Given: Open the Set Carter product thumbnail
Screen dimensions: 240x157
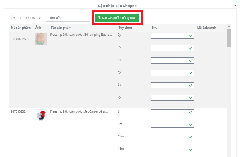Looking at the screenshot, I should [x=41, y=116].
